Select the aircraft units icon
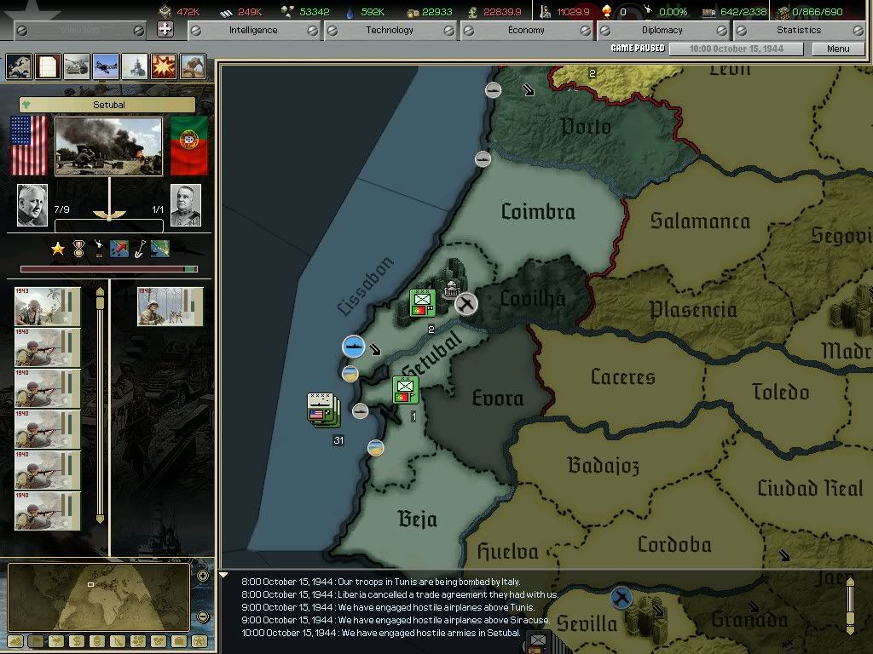Screen dimensions: 873x654 coord(105,66)
